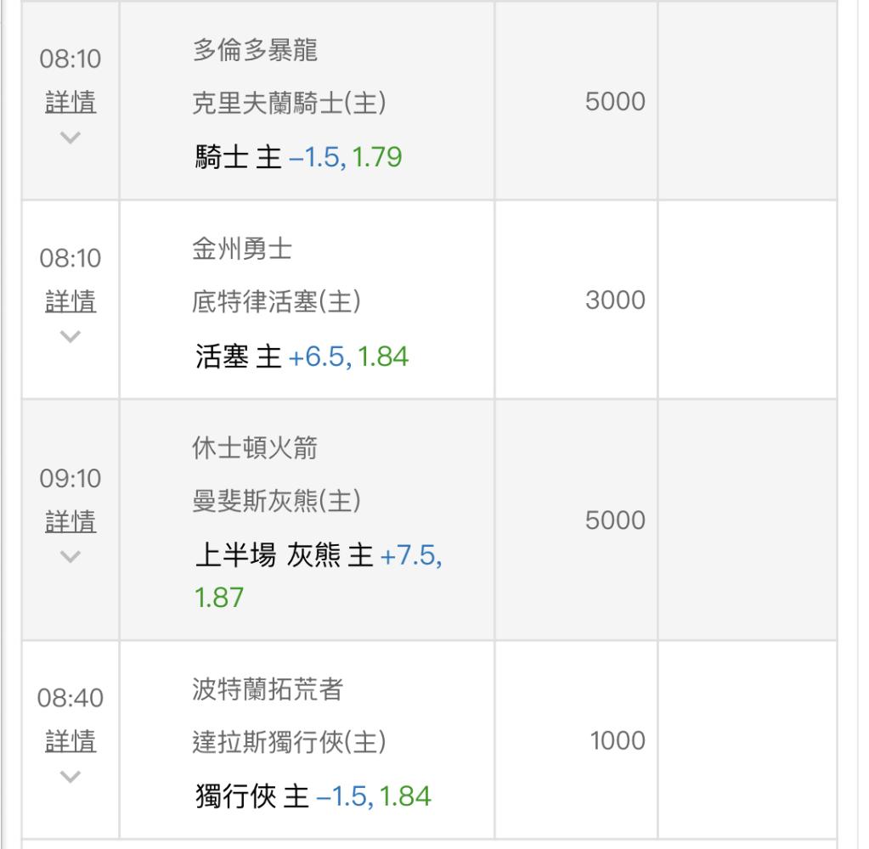Screen dimensions: 869x849
Task: Expand chevron under 08:40 獨行俠 row
Action: point(71,777)
